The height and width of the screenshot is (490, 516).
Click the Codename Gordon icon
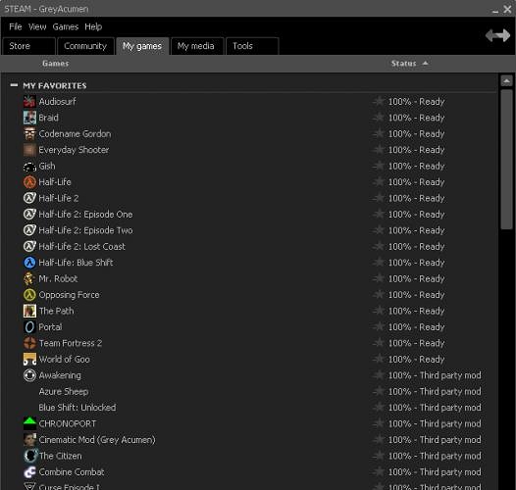pyautogui.click(x=29, y=134)
